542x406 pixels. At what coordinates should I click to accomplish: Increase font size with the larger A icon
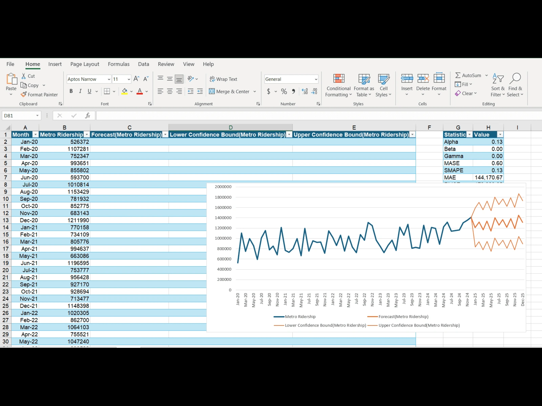pyautogui.click(x=137, y=79)
